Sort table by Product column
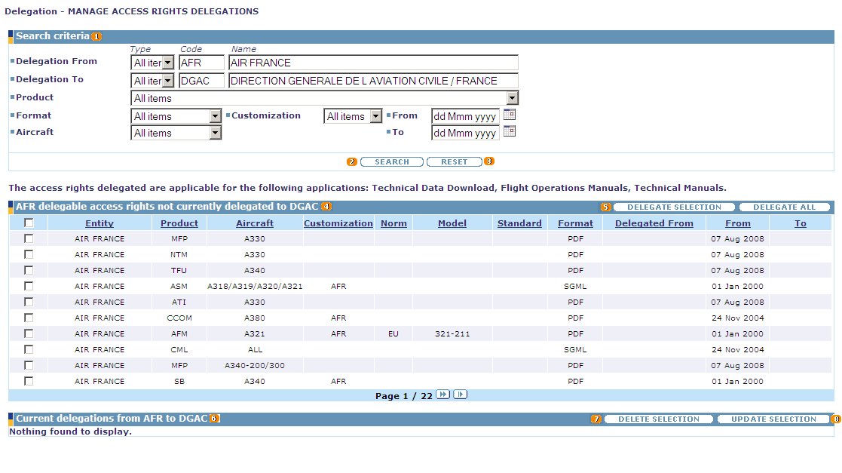This screenshot has width=842, height=473. pos(179,223)
